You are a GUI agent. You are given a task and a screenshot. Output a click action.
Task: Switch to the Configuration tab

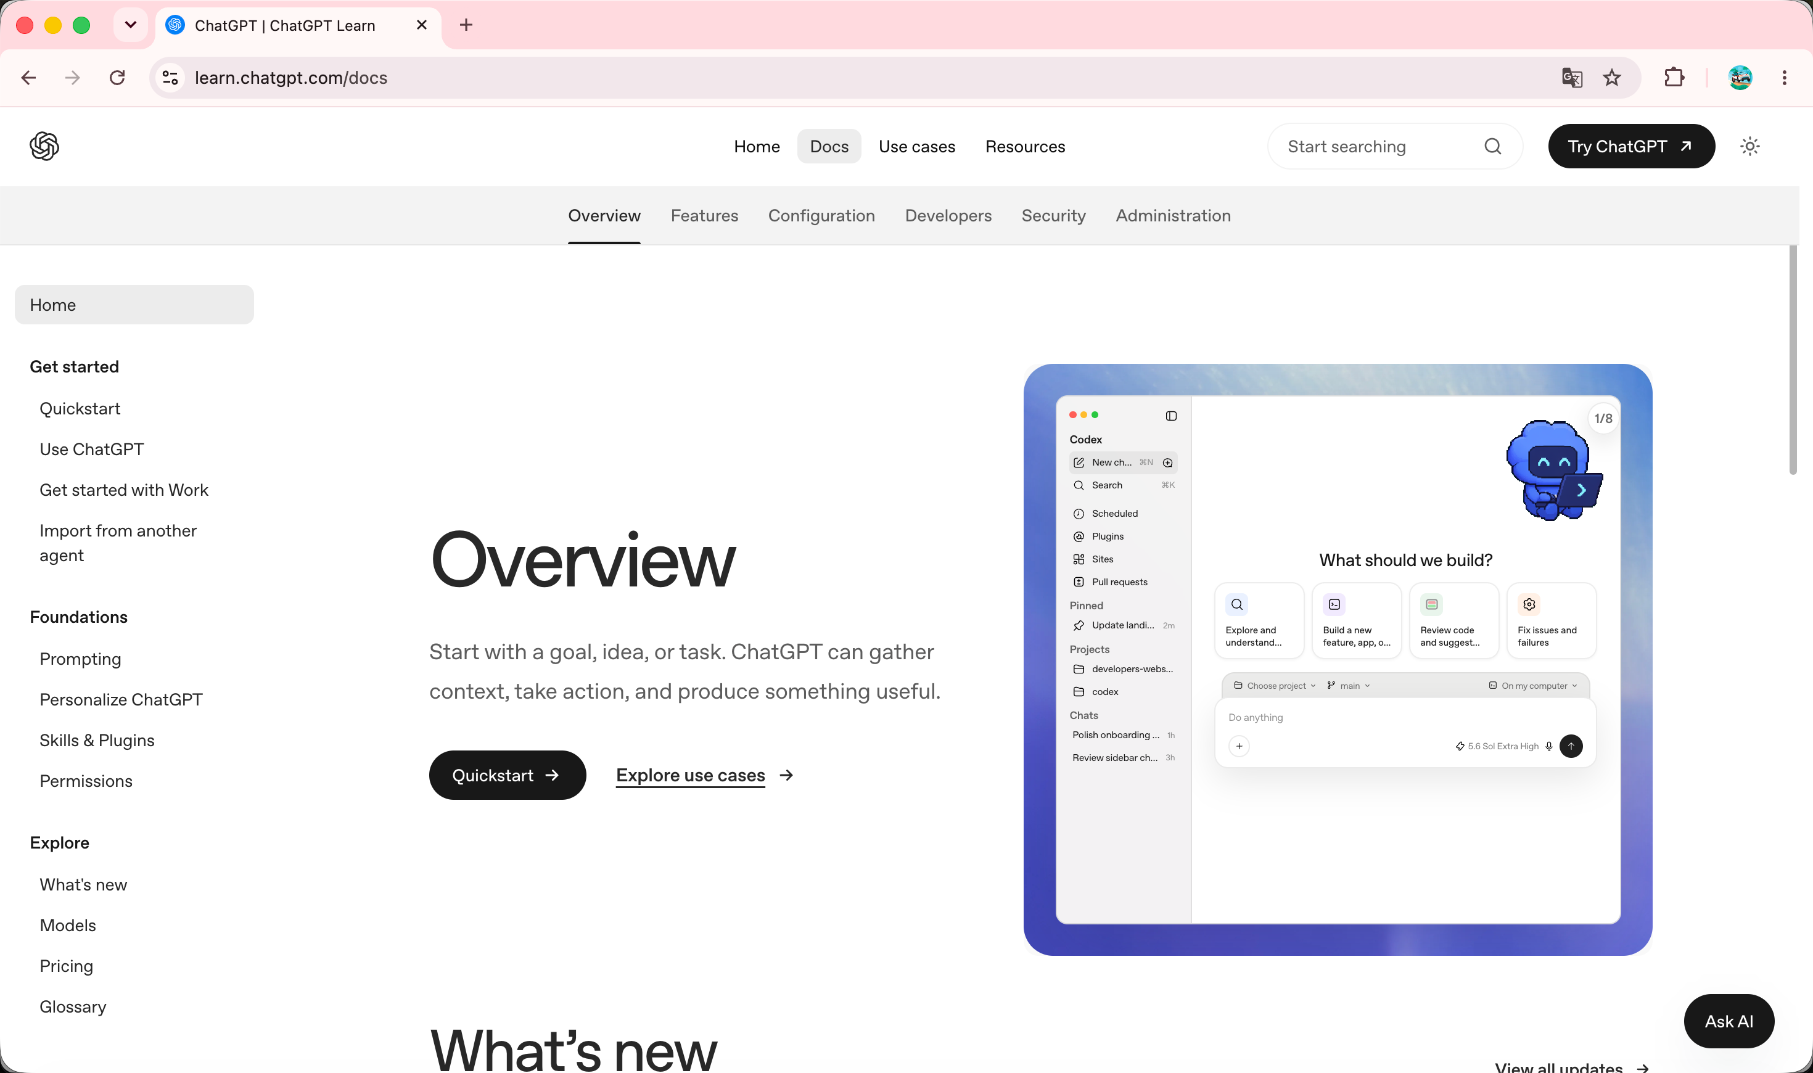821,215
